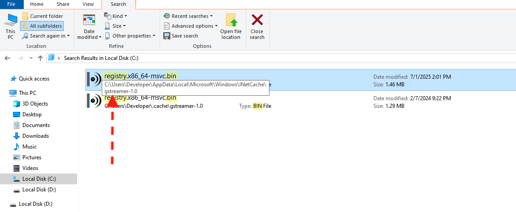This screenshot has width=516, height=212.
Task: Click the Documents page icon
Action: click(x=17, y=125)
